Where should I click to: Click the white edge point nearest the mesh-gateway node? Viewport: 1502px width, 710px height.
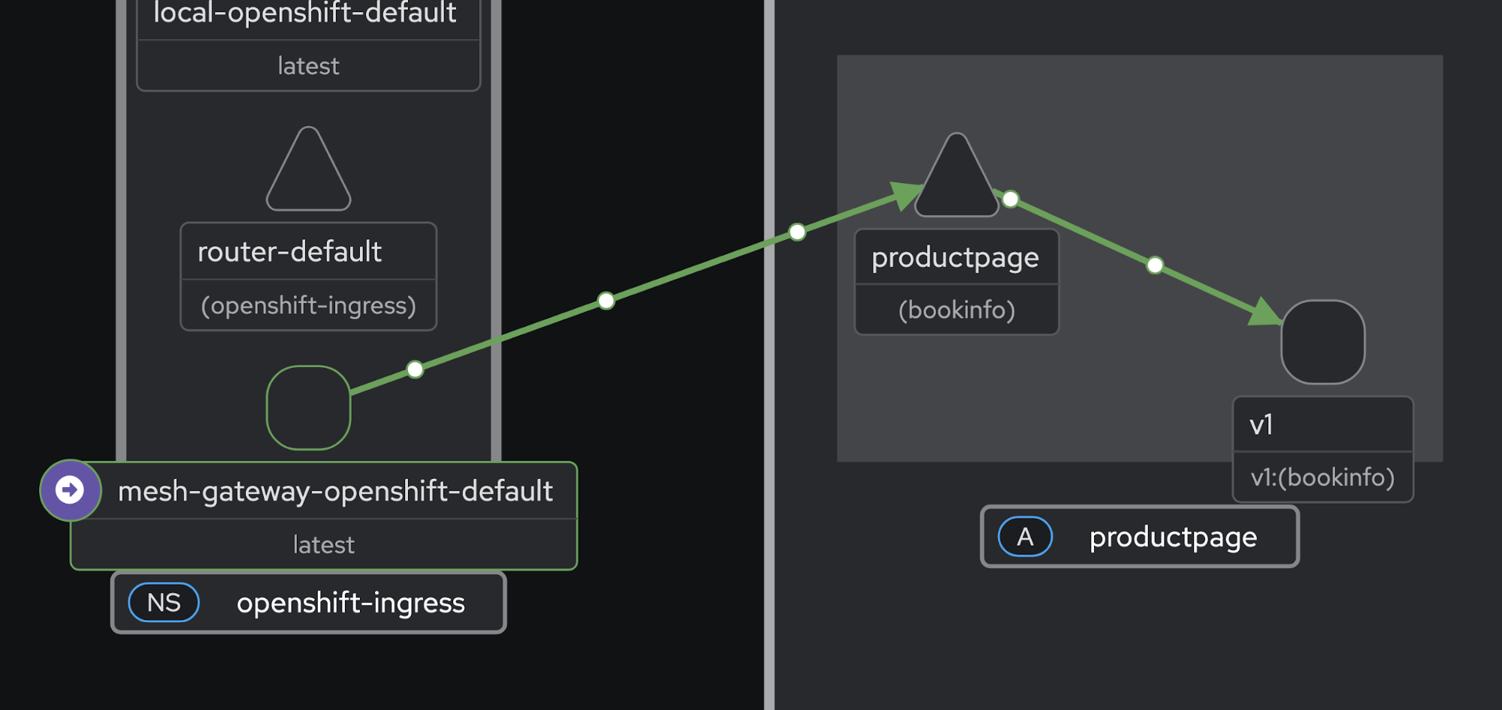(415, 369)
